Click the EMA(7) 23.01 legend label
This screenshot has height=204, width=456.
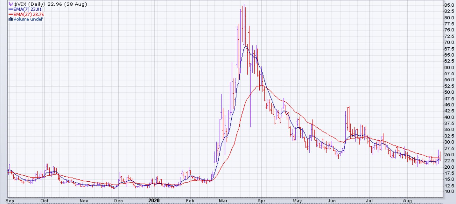(27, 9)
